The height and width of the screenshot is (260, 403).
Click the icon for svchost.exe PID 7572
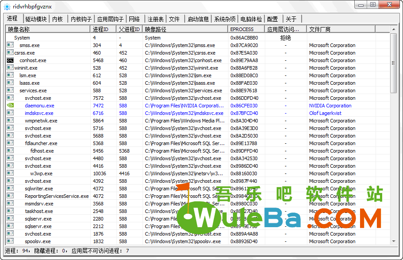click(x=10, y=98)
